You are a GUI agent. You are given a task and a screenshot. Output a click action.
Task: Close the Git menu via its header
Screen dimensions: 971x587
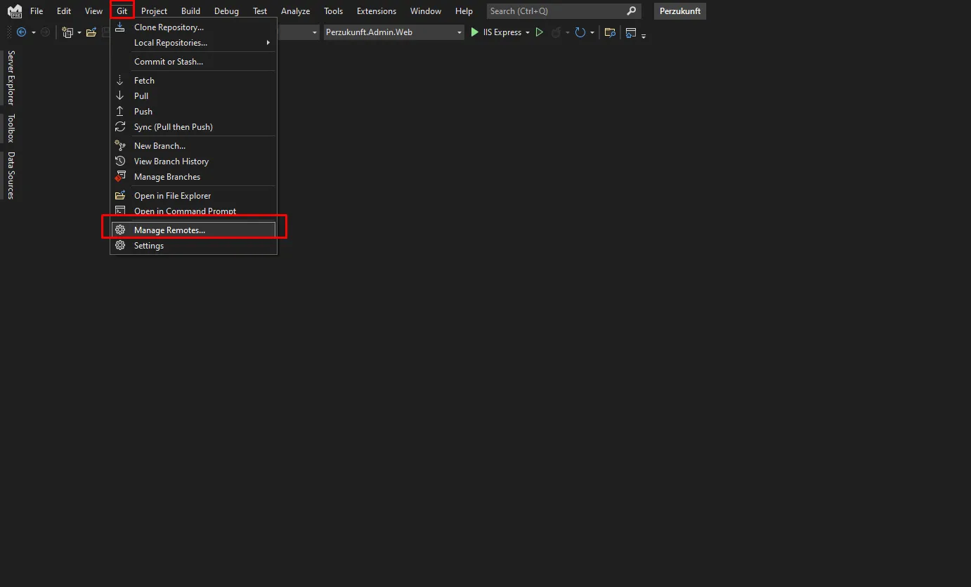point(122,11)
